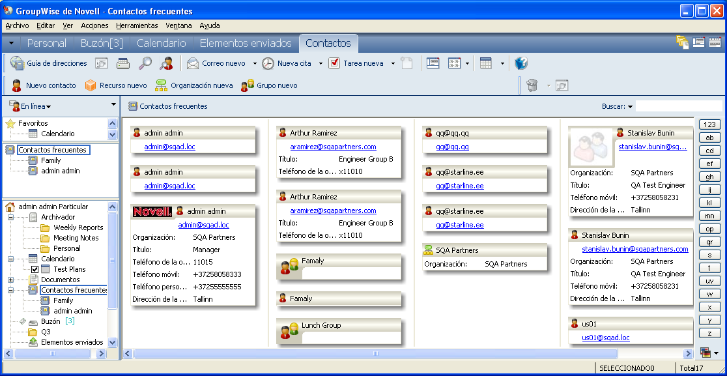Create Correo nuevo message
Viewport: 727px width, 376px height.
[x=216, y=63]
